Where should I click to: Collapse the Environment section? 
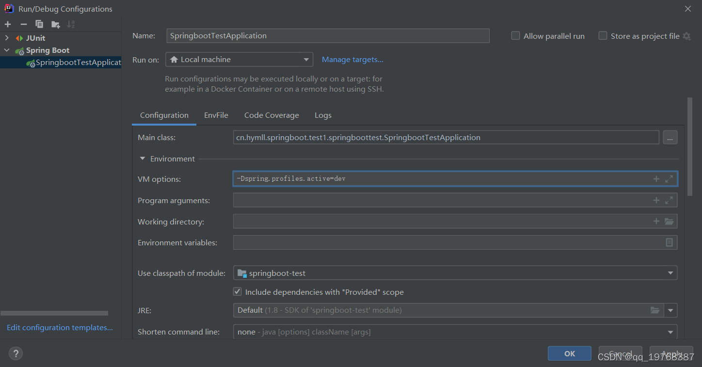pos(143,159)
